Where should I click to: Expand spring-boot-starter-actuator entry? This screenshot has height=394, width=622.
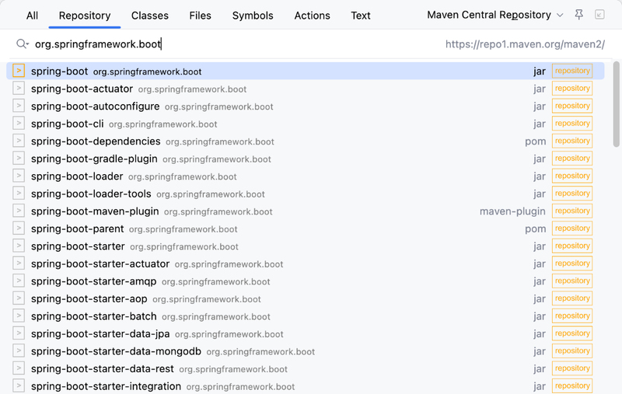tap(19, 263)
